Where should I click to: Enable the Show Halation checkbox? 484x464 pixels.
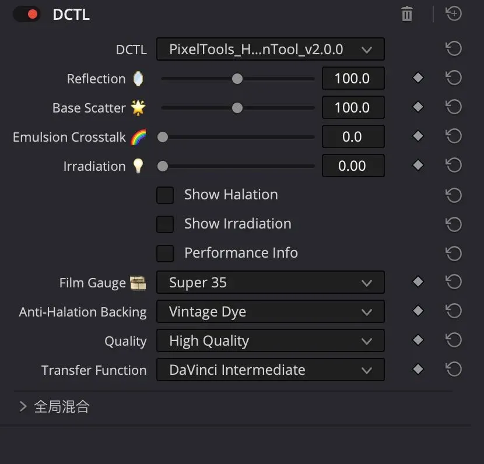click(x=165, y=195)
